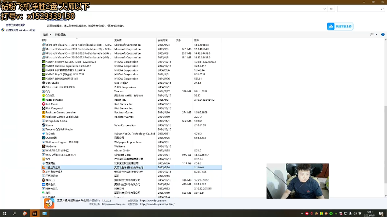Screen dimensions: 387x217
Task: Select the Visual C++ 2015-2022 (x64) row
Action: pyautogui.click(x=131, y=53)
